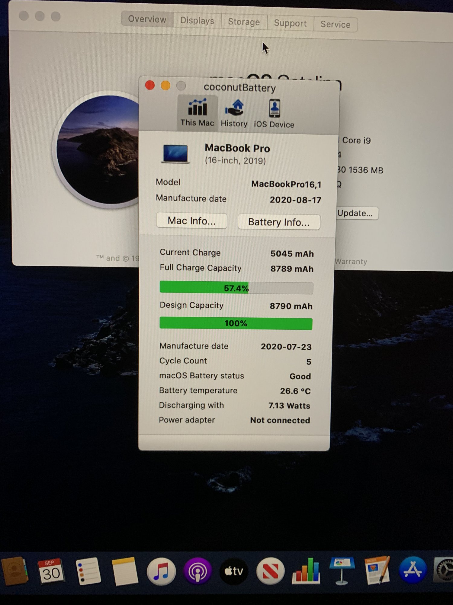Click the Warranty link in About This Mac

click(x=351, y=261)
